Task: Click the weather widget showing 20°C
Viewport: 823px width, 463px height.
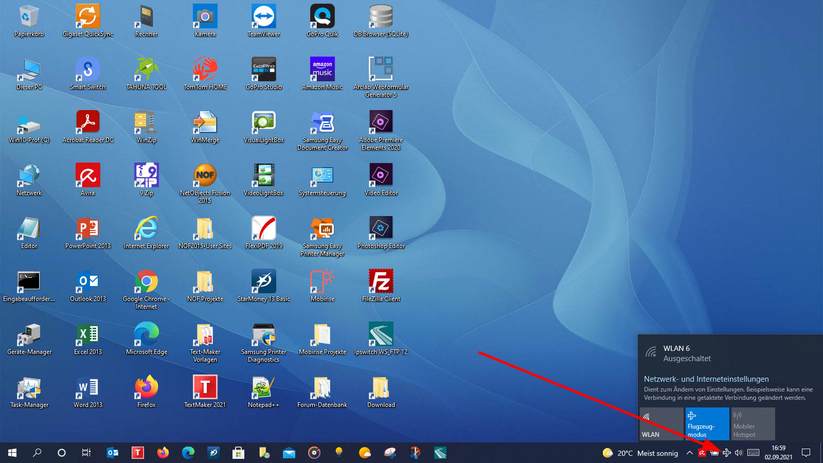Action: click(640, 453)
